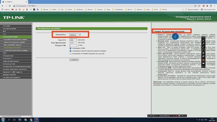Image resolution: width=217 pixels, height=122 pixels.
Task: Select the eraser annotation tool
Action: pyautogui.click(x=203, y=56)
